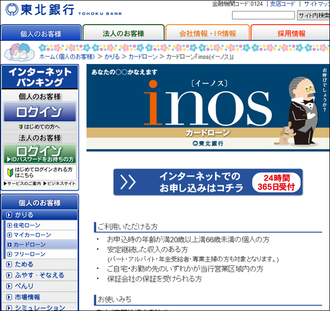Expand the シミュレーション menu section
The width and height of the screenshot is (330, 311).
40,307
